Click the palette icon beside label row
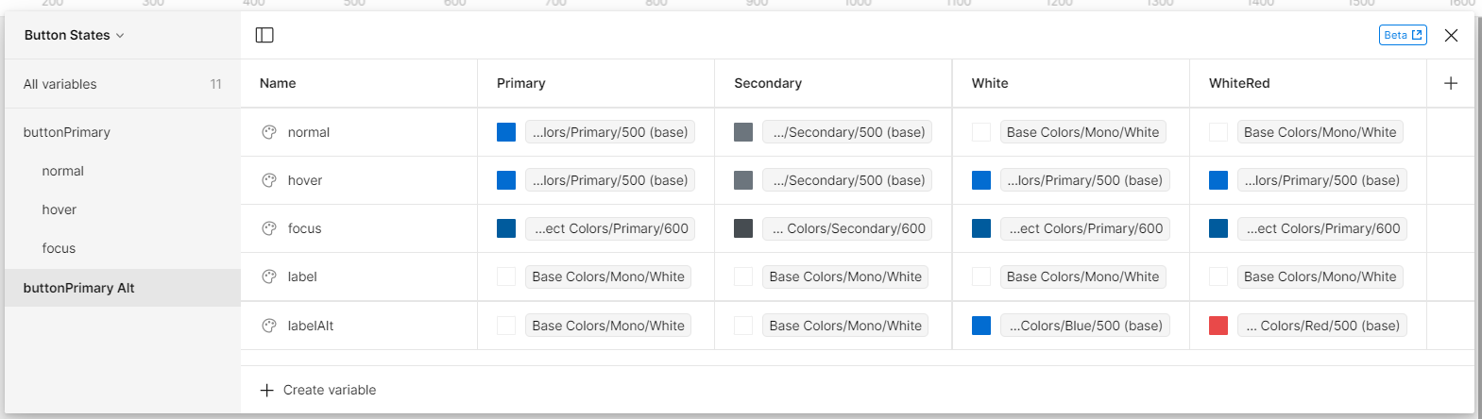The height and width of the screenshot is (419, 1482). tap(269, 277)
